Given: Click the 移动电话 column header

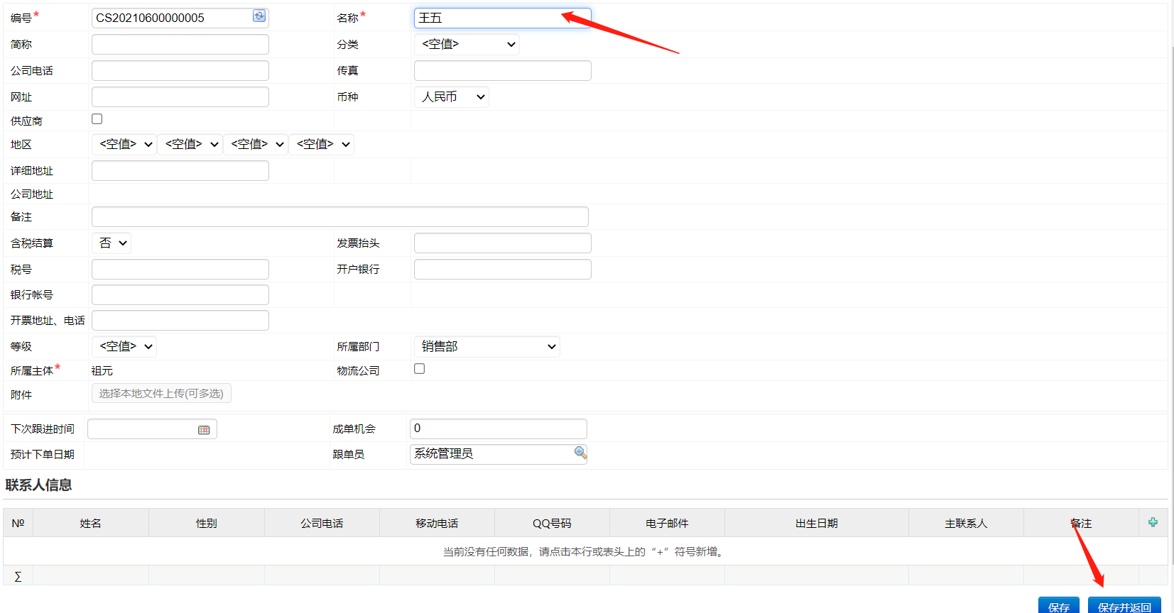Looking at the screenshot, I should 437,523.
